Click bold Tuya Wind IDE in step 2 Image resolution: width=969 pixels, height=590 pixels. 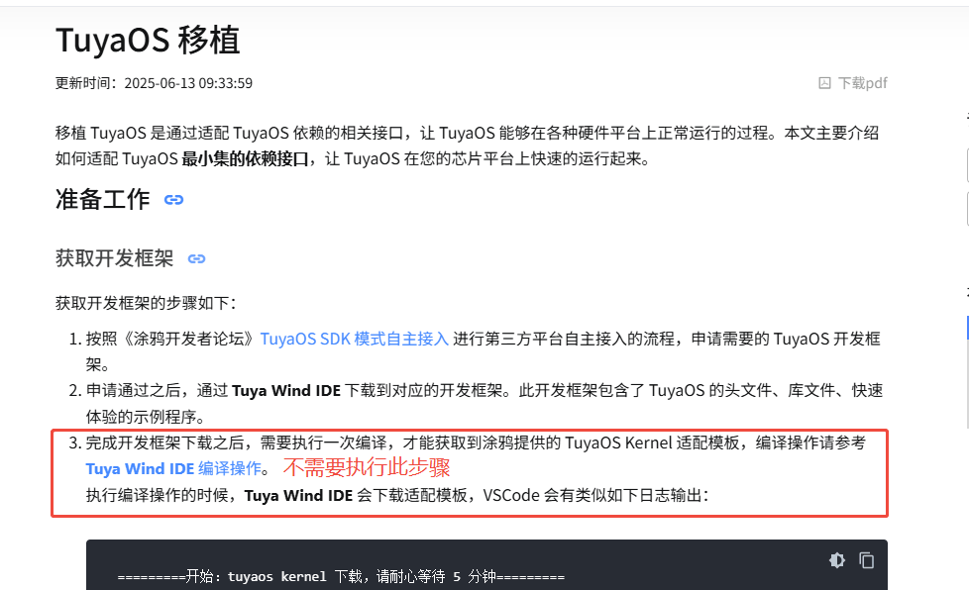click(x=286, y=391)
